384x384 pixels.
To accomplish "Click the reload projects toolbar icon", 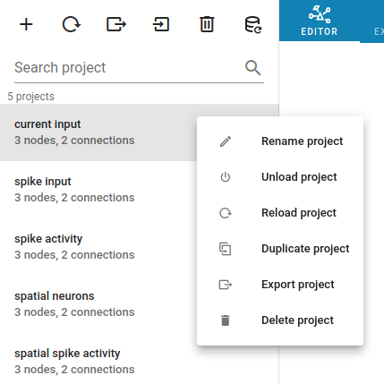I will 72,24.
